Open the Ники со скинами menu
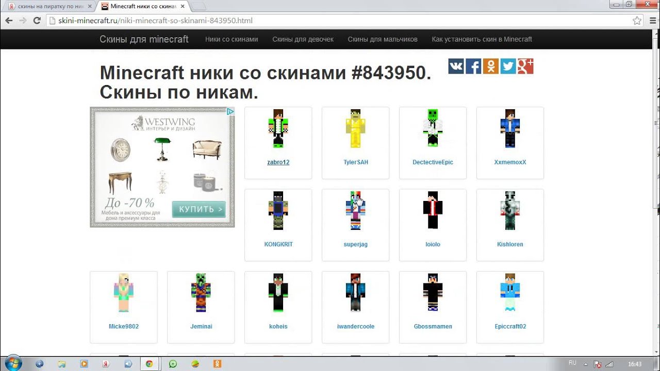The width and height of the screenshot is (660, 371). point(232,39)
